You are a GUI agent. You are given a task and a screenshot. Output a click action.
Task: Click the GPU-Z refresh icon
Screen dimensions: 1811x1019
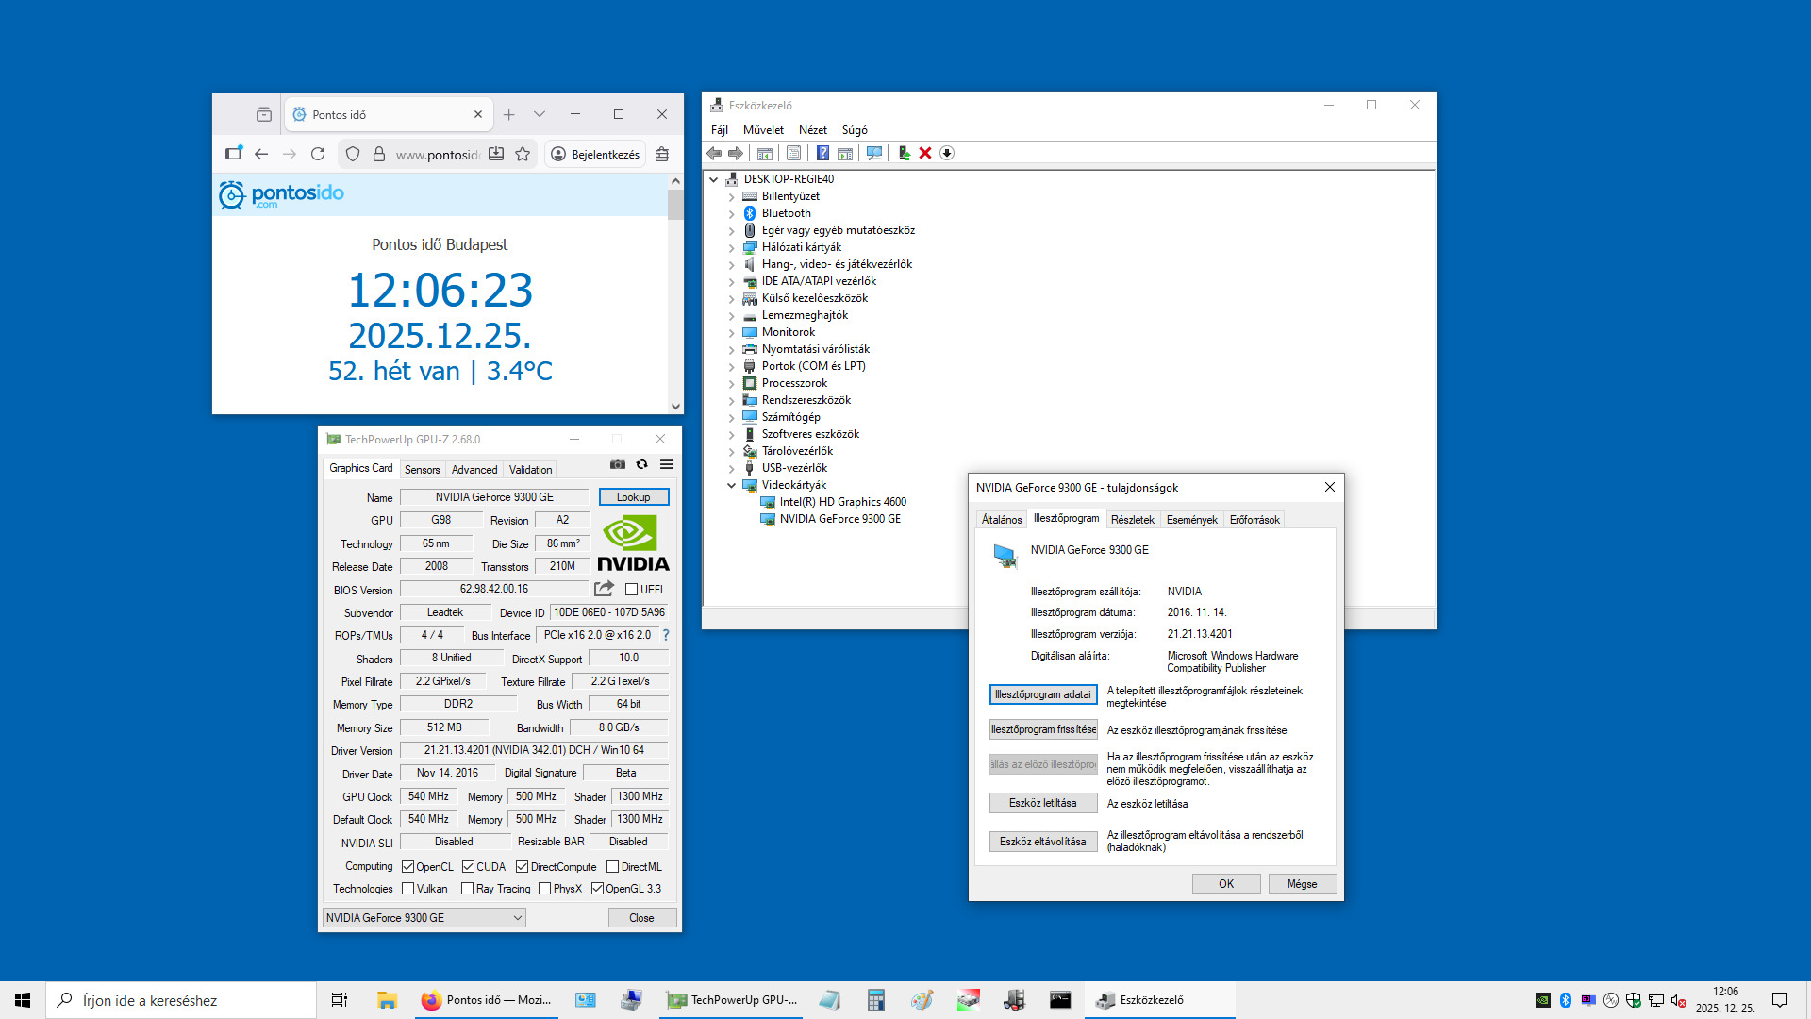tap(641, 464)
